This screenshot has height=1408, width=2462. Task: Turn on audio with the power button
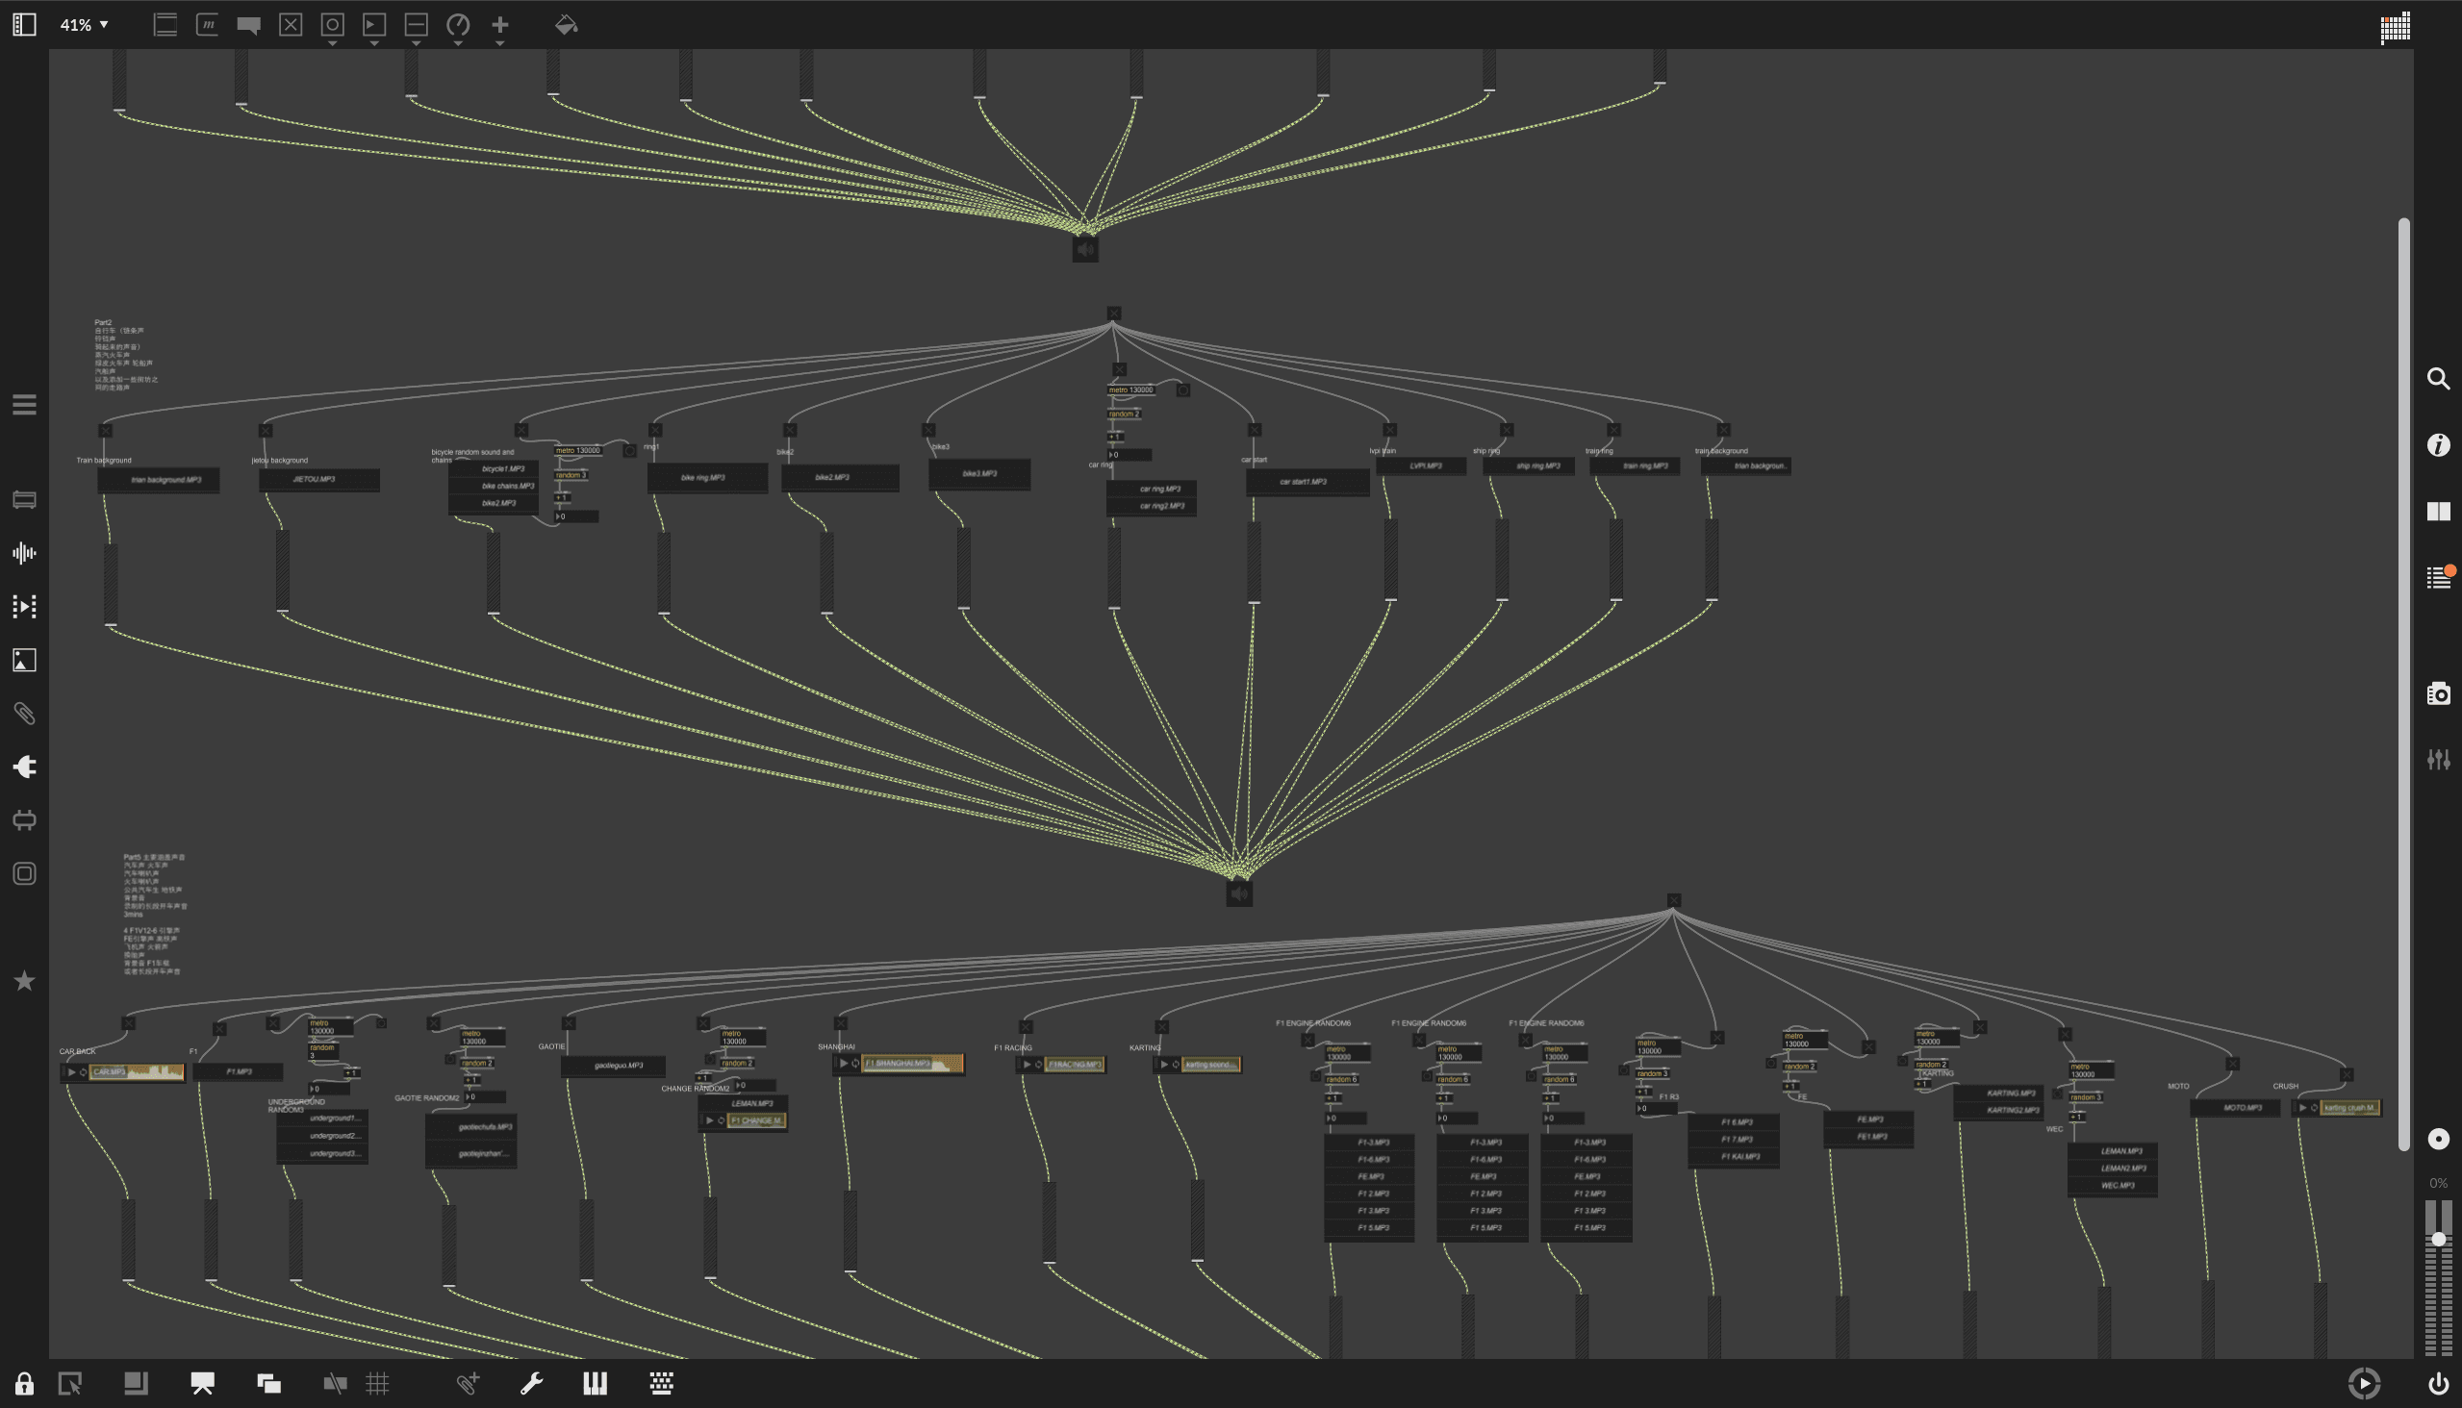pos(2438,1384)
